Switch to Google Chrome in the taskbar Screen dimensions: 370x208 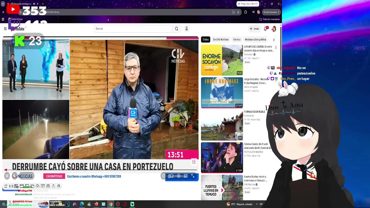pos(111,204)
